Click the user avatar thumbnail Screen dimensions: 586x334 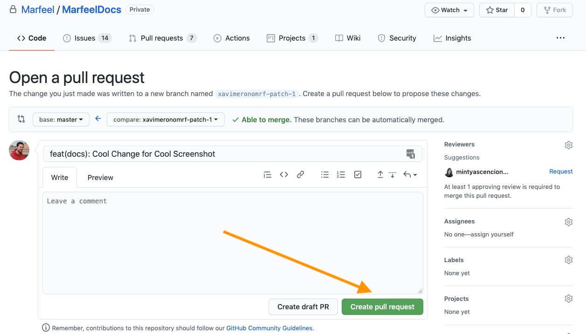pyautogui.click(x=19, y=150)
